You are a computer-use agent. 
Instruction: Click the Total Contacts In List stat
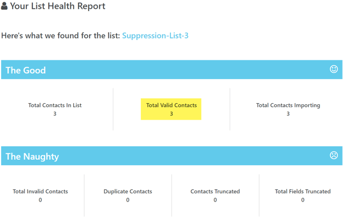coord(54,109)
